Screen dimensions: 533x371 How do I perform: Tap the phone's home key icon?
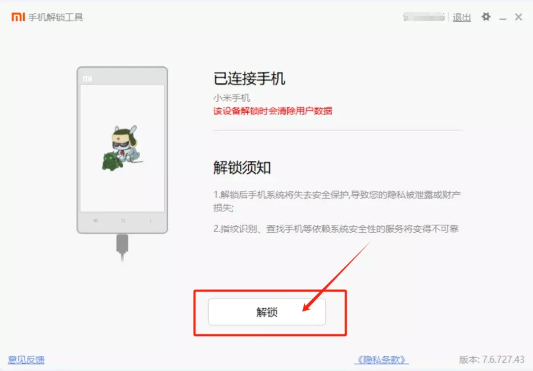coord(123,220)
